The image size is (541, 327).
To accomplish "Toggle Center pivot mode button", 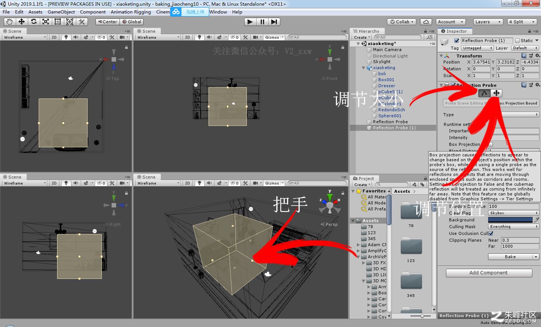I will (107, 22).
